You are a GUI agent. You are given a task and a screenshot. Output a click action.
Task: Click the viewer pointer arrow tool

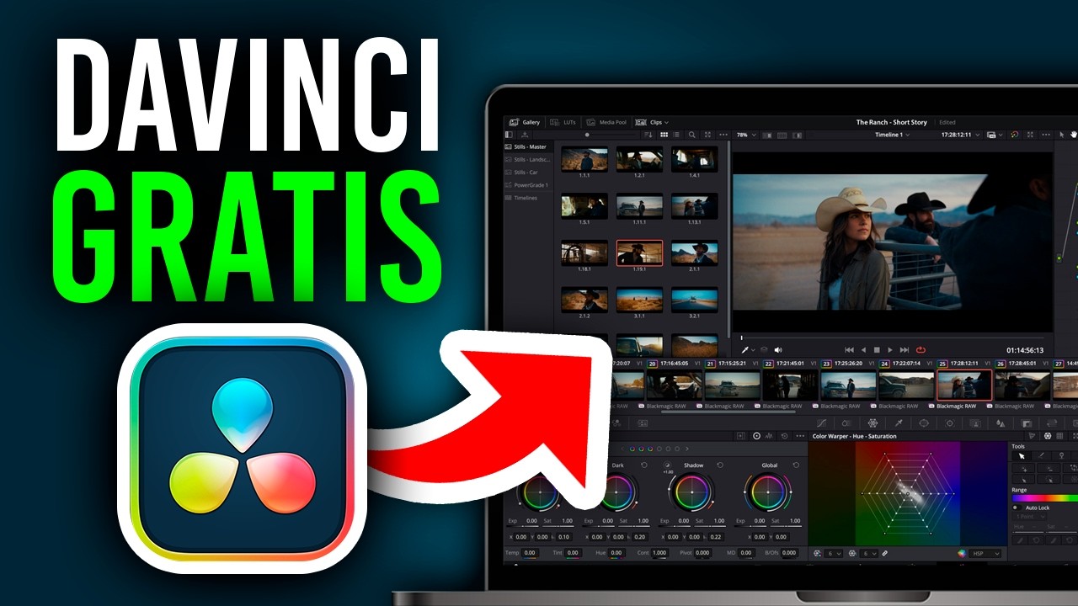click(1062, 135)
